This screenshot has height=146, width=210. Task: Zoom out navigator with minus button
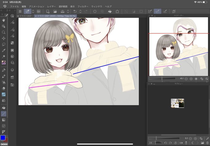click(x=186, y=79)
